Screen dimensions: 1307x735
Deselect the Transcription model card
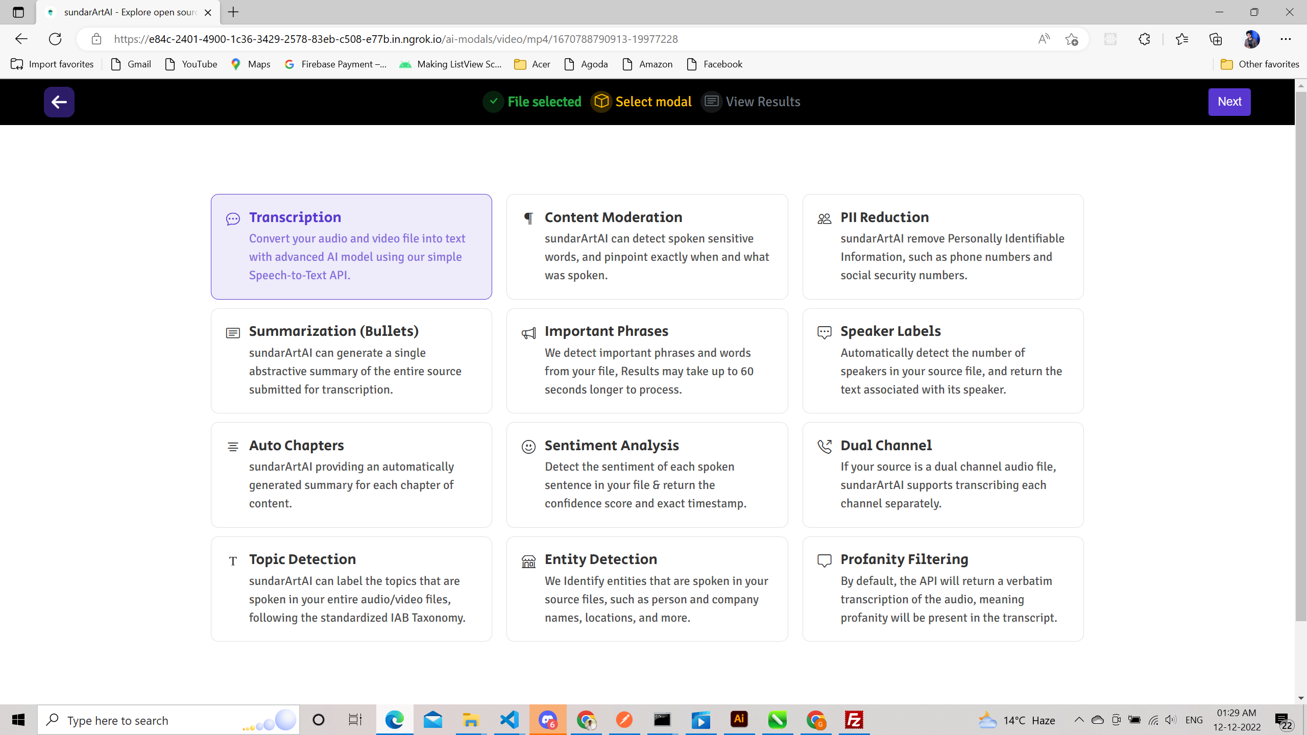coord(351,247)
